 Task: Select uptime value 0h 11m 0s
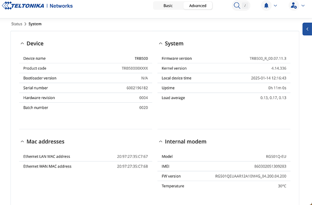point(277,88)
